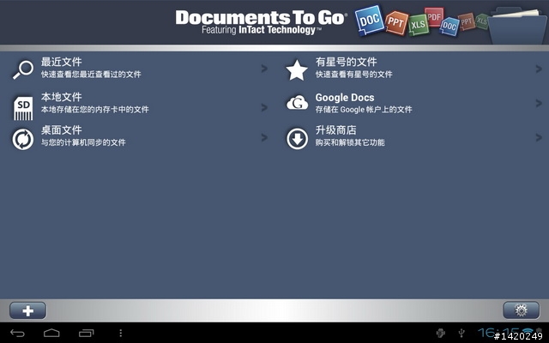Open settings with the gear button
Viewport: 549px width, 343px height.
521,310
